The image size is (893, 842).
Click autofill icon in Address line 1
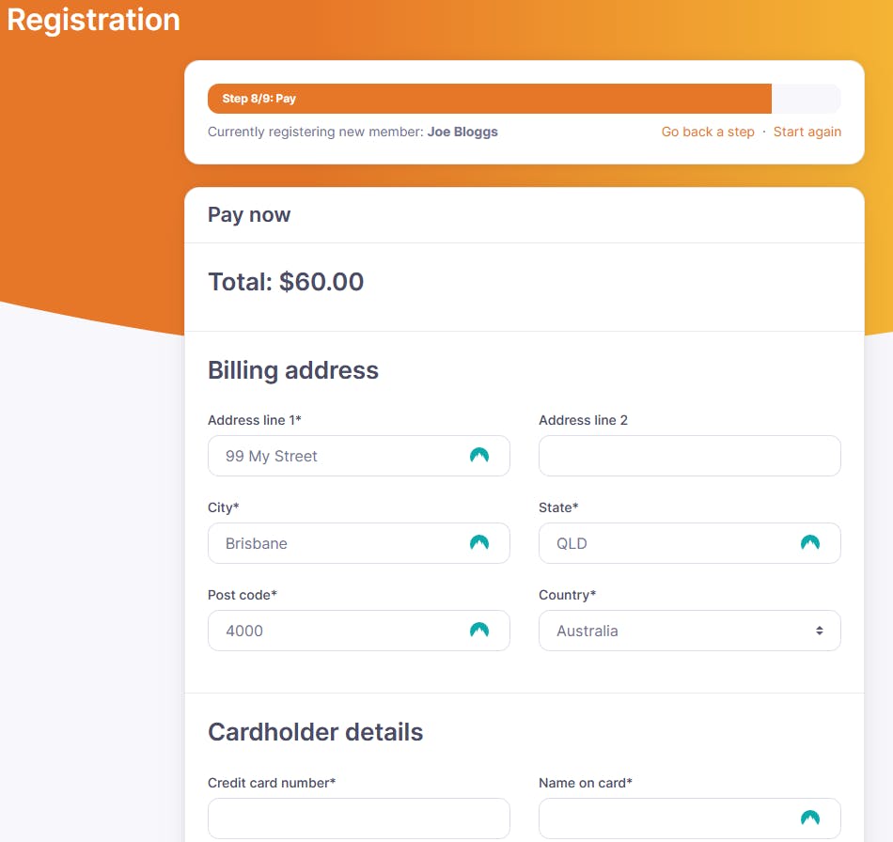(x=479, y=456)
